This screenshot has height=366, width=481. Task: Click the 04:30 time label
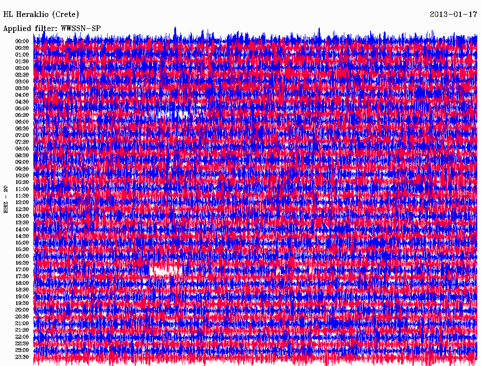[x=22, y=102]
